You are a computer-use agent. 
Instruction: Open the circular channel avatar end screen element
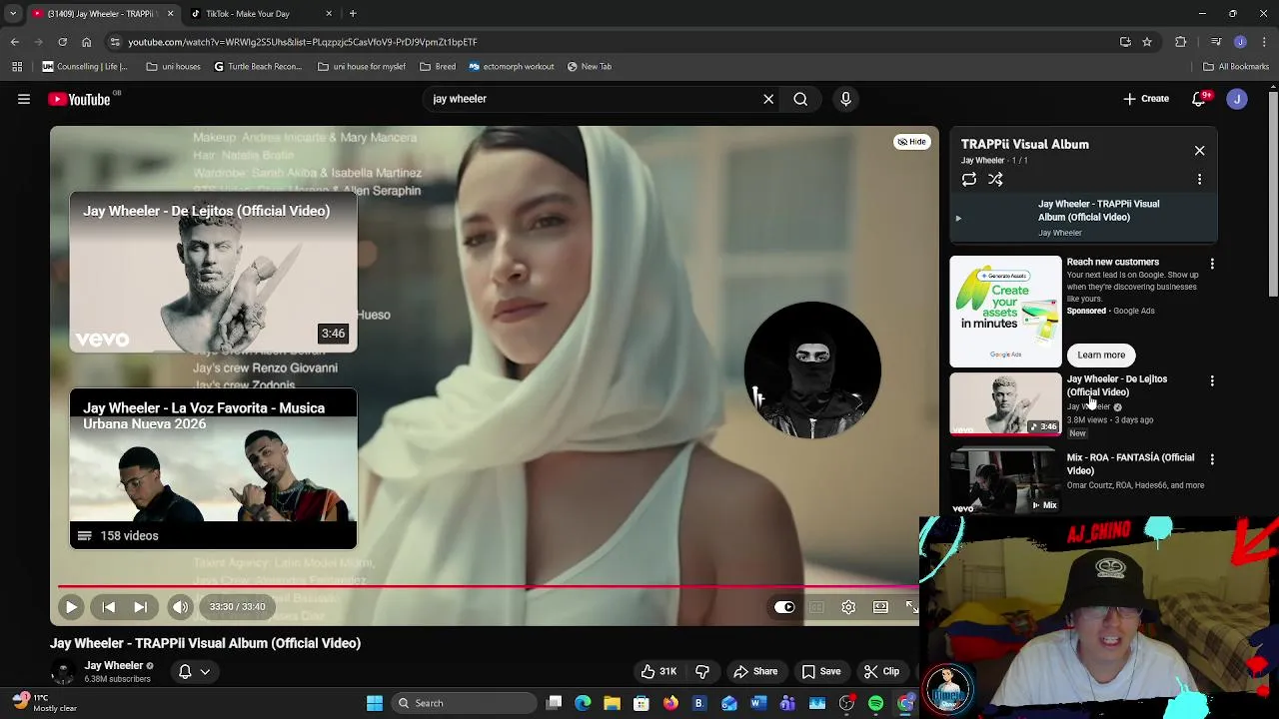[812, 369]
